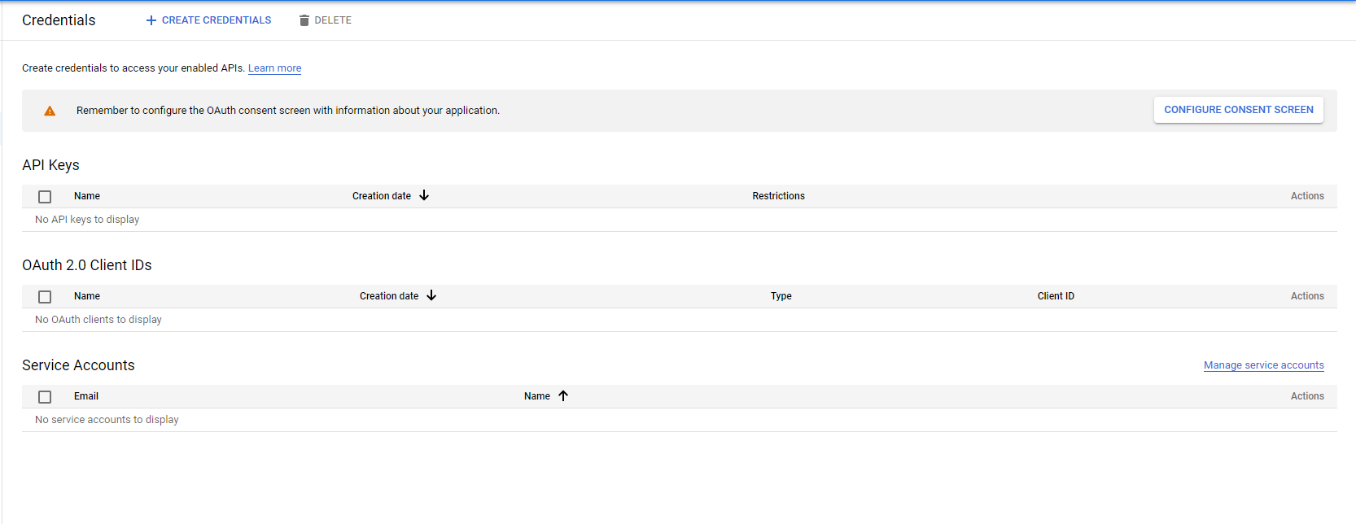
Task: Sort API Keys by Creation date
Action: click(x=382, y=196)
